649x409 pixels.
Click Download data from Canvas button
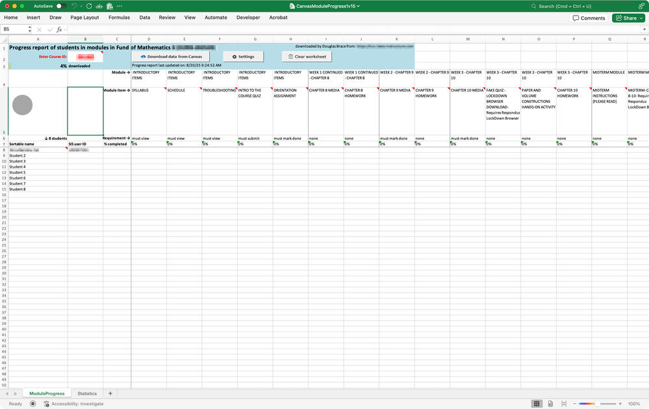172,57
